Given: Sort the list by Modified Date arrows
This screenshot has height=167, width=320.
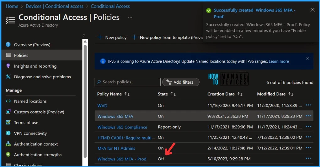Looking at the screenshot, I should (291, 94).
